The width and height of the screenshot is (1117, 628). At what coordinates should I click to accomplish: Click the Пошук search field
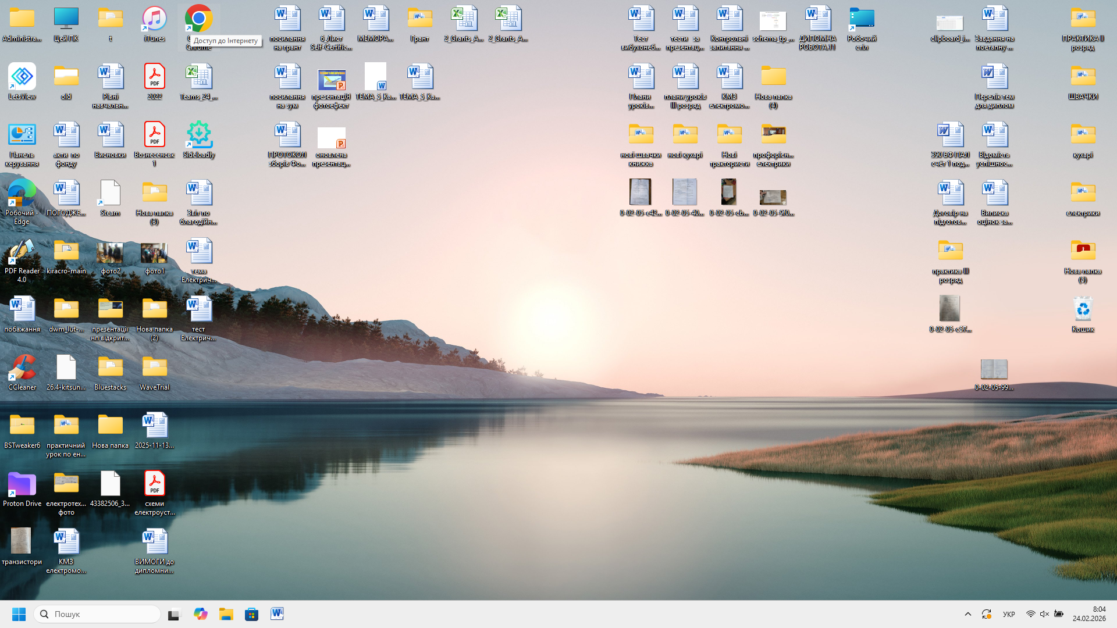(97, 614)
